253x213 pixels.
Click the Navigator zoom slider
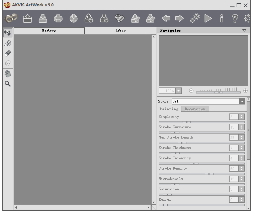[218, 92]
